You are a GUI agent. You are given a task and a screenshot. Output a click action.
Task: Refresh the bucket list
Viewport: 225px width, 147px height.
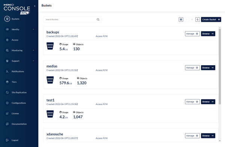[x=198, y=19]
